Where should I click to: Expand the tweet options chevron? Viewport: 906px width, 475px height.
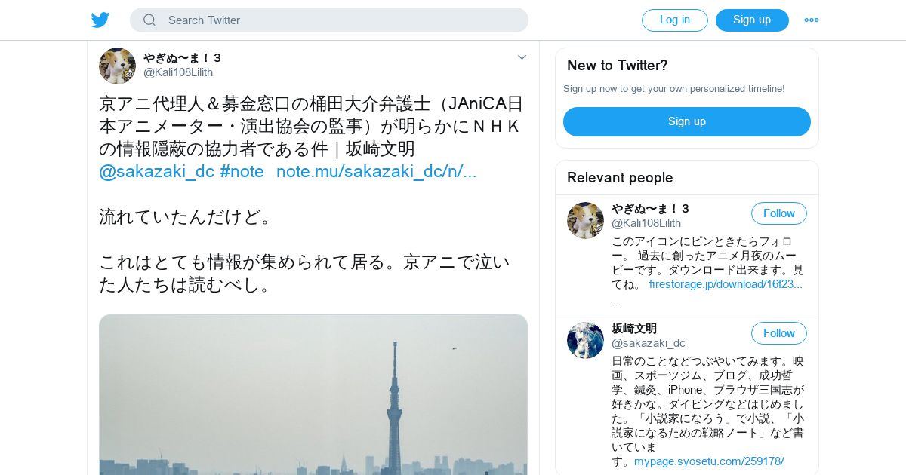(x=522, y=57)
